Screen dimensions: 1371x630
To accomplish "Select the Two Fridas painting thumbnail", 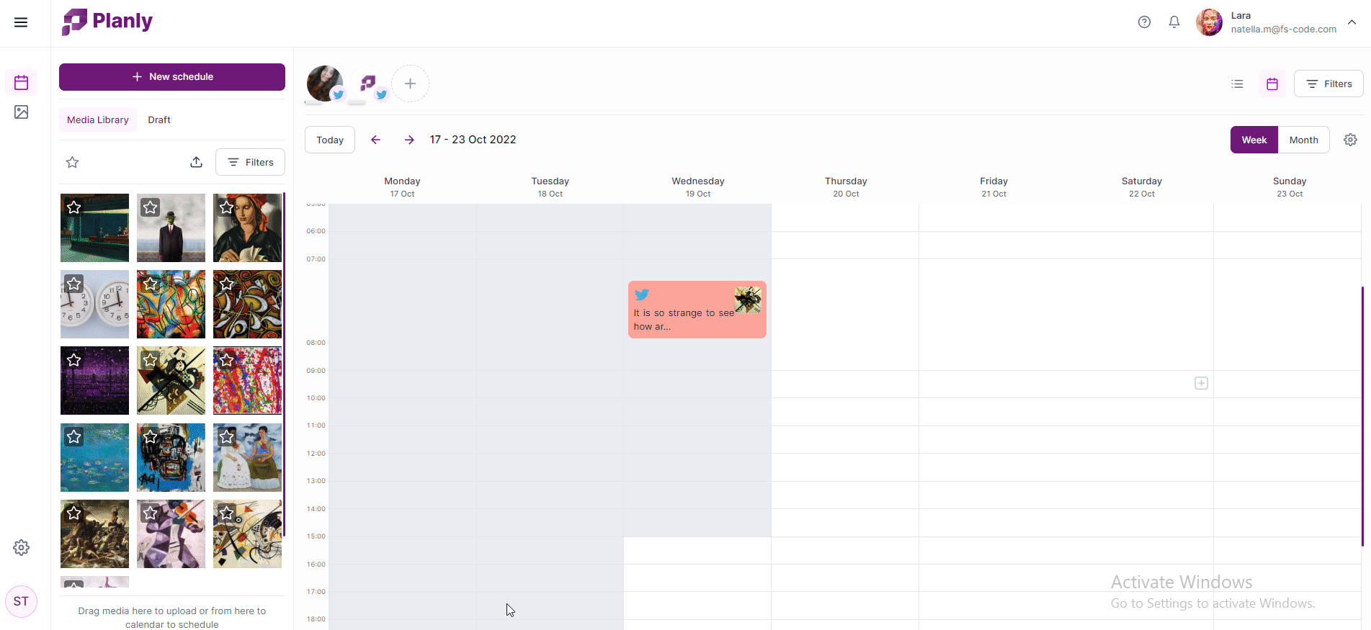I will [247, 457].
